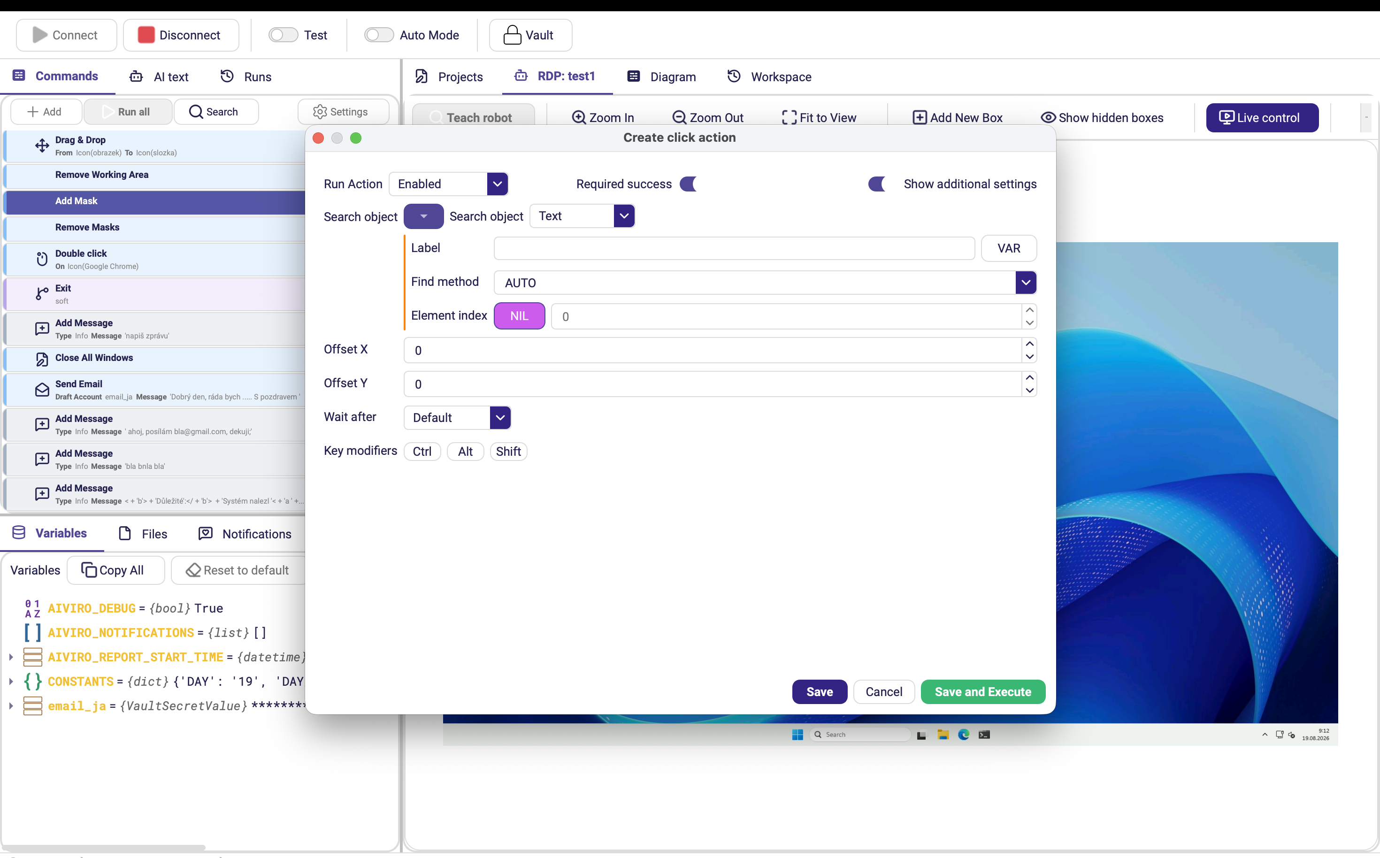Click the CONSTANTS dict braces icon
Viewport: 1380px width, 858px height.
[32, 681]
